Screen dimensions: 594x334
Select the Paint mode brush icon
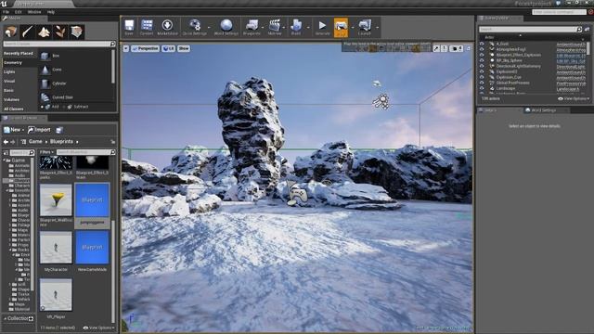click(x=27, y=32)
